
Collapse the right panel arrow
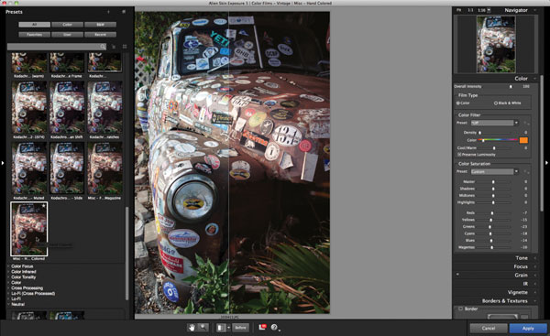tap(546, 163)
